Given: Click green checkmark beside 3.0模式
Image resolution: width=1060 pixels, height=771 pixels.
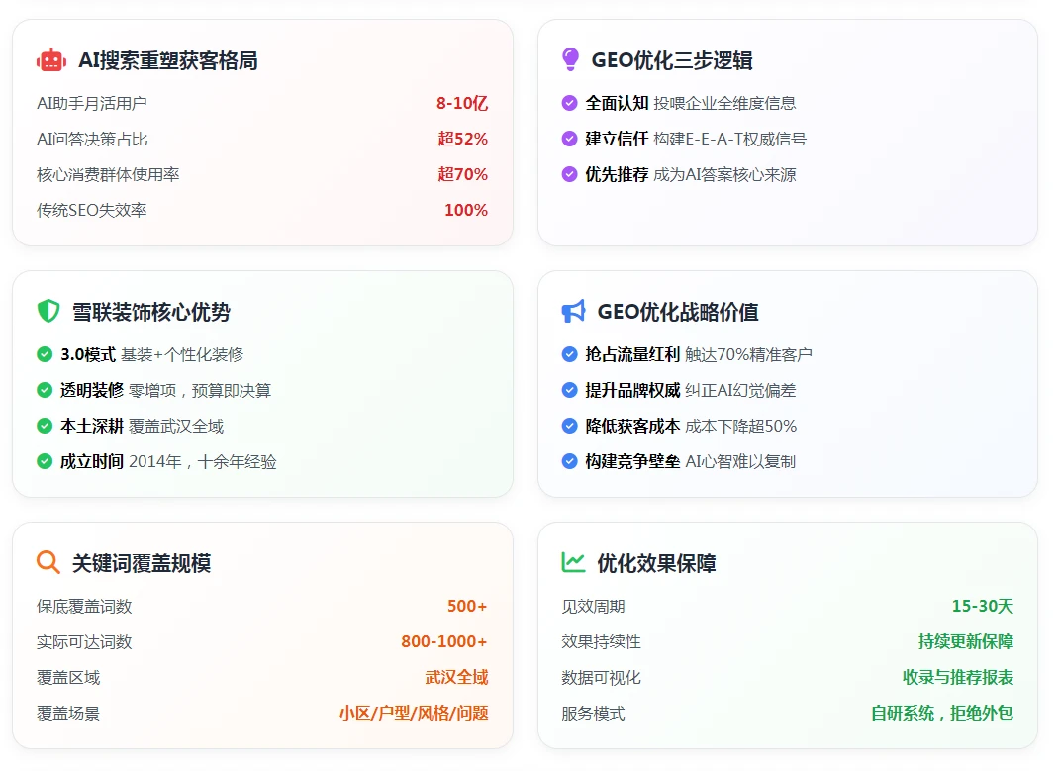Looking at the screenshot, I should pos(45,354).
